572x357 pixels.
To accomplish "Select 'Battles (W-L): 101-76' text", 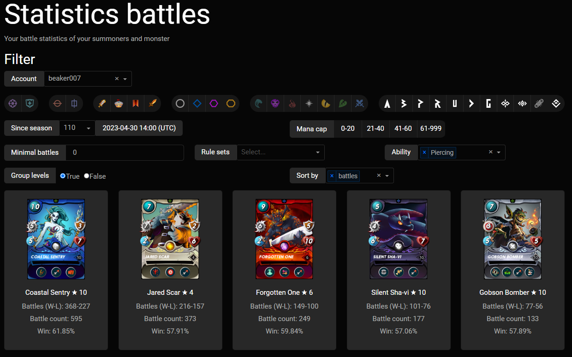I will (x=399, y=306).
